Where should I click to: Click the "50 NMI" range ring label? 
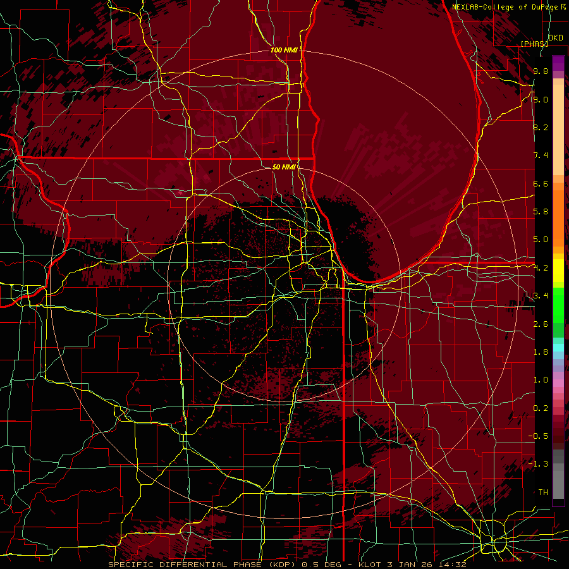[x=284, y=167]
